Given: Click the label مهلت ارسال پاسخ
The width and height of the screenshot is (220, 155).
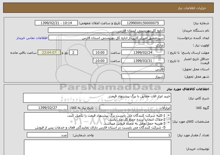Looking at the screenshot, I should [195, 53].
